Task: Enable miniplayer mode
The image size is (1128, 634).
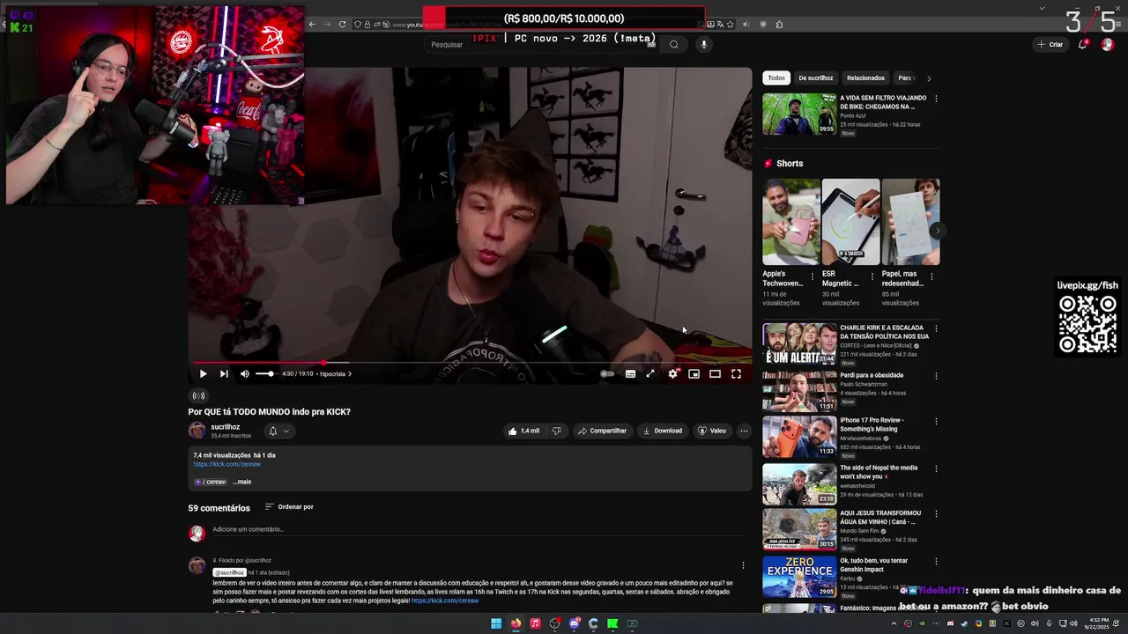Action: (x=694, y=373)
